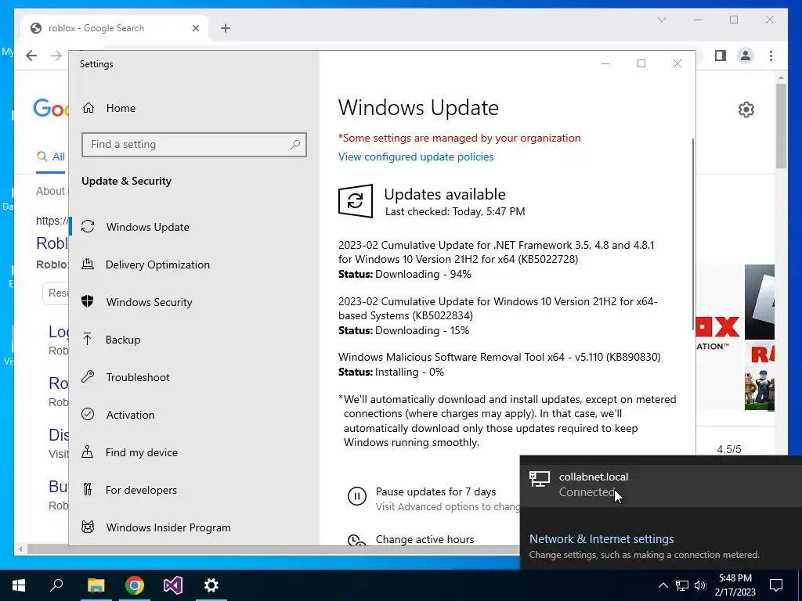The image size is (802, 601).
Task: Open Network & Internet settings link
Action: click(x=601, y=539)
